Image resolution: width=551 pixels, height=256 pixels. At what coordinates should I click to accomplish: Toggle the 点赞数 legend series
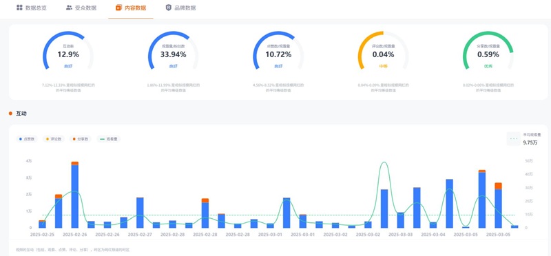[27, 139]
